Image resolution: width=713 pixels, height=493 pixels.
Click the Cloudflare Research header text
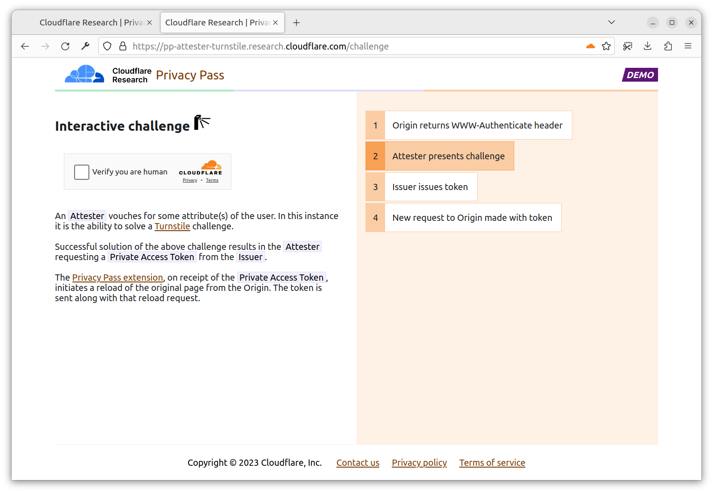click(x=132, y=75)
